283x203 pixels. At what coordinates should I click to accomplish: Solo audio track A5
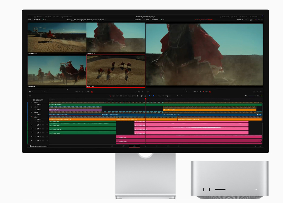(x=40, y=137)
